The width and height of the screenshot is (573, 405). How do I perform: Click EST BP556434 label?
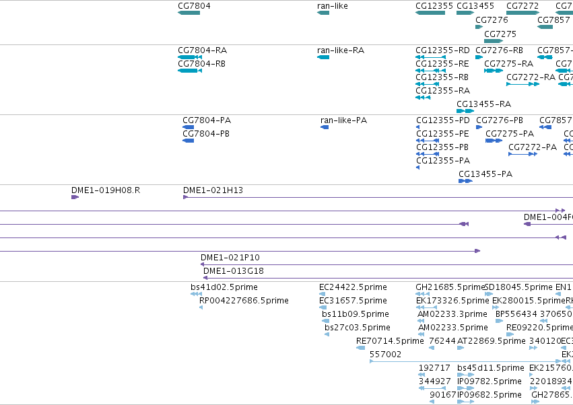(516, 314)
